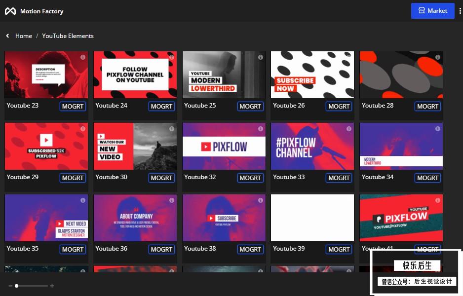
Task: Select the Subscribe Now thumbnail
Action: tap(312, 74)
